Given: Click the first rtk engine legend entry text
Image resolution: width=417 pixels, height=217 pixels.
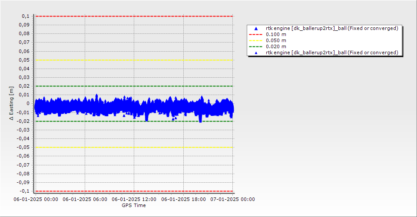Looking at the screenshot, I should click(332, 28).
